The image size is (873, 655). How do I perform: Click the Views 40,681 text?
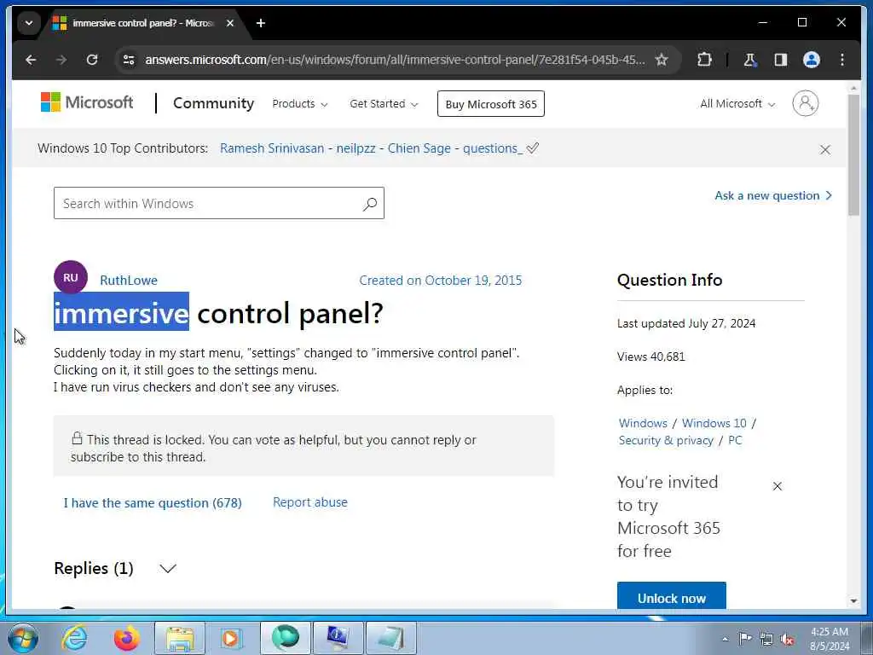[650, 356]
